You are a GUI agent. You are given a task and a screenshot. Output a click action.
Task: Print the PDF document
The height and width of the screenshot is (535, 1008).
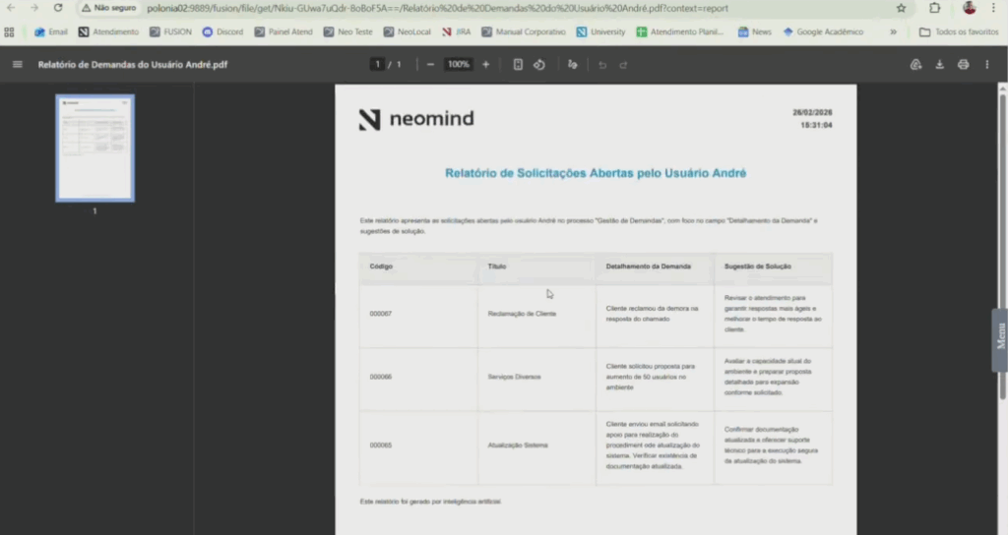(x=963, y=65)
